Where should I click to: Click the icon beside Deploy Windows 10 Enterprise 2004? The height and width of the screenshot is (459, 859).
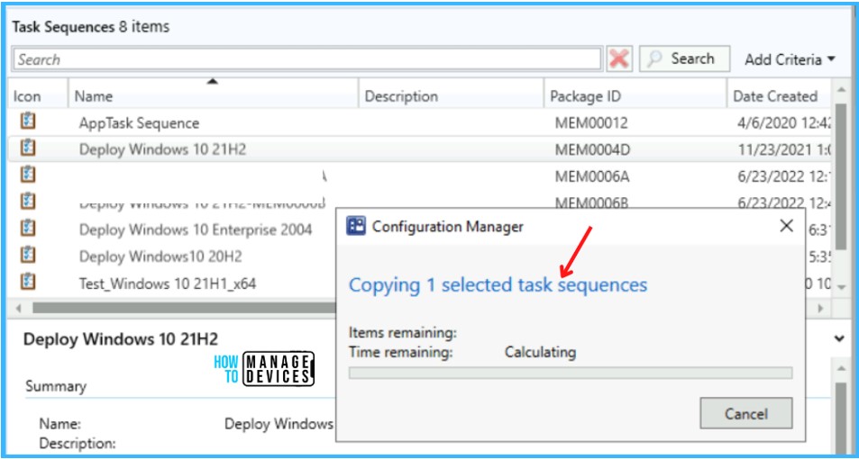point(28,228)
